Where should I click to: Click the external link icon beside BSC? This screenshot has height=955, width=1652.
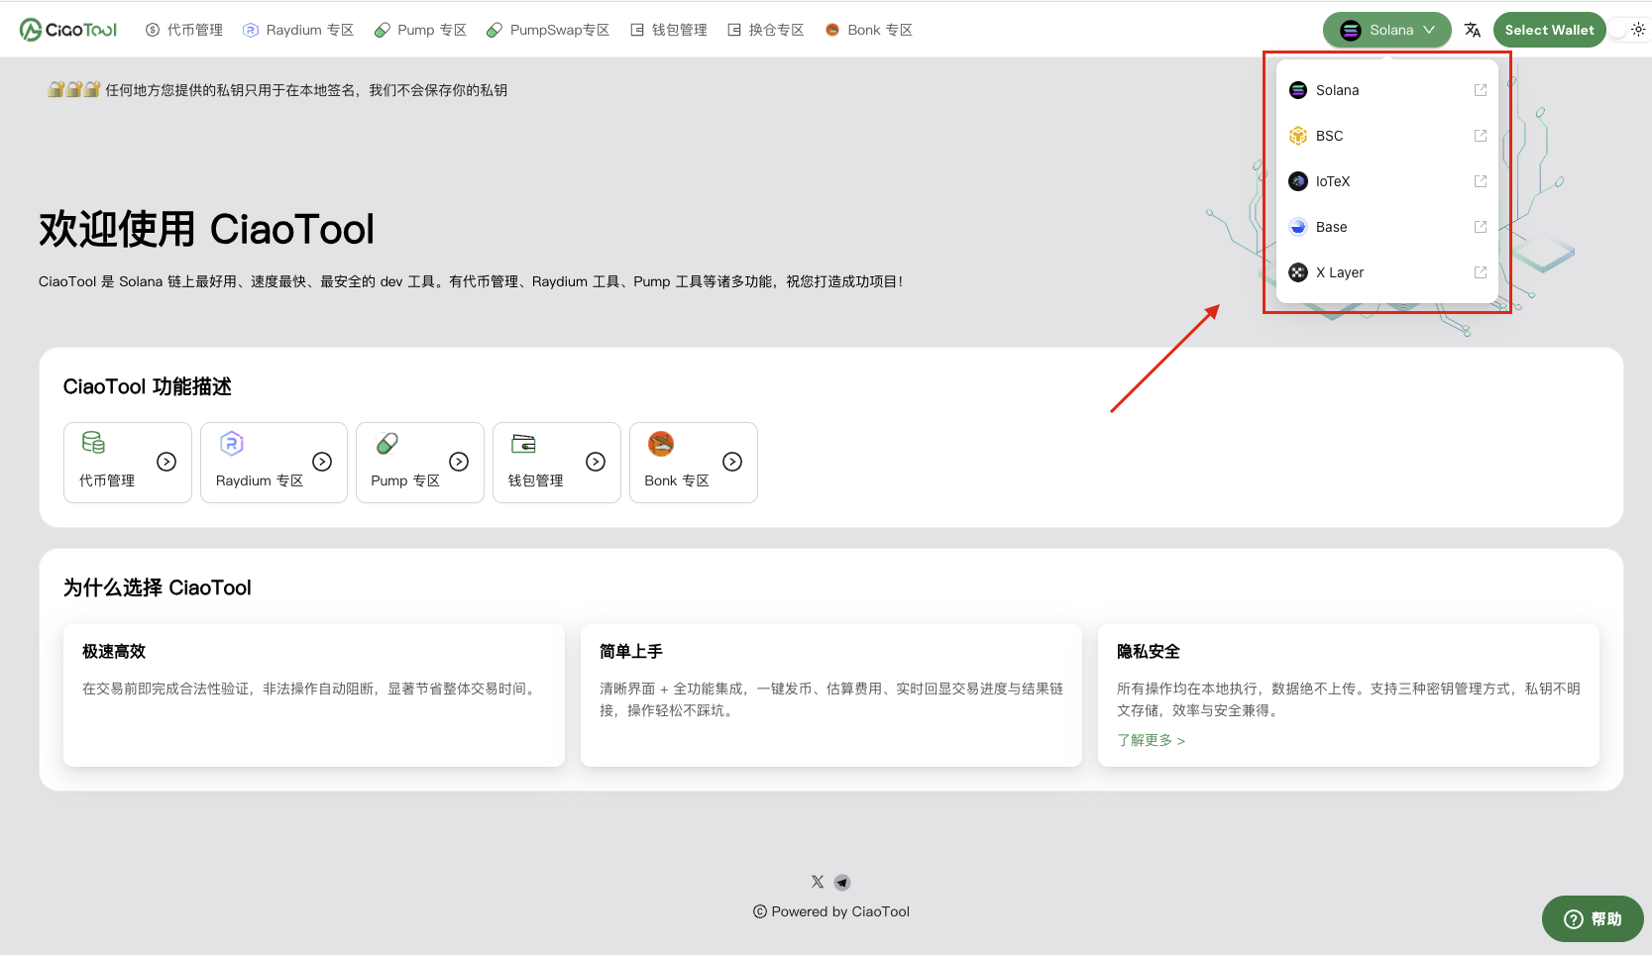click(x=1481, y=136)
